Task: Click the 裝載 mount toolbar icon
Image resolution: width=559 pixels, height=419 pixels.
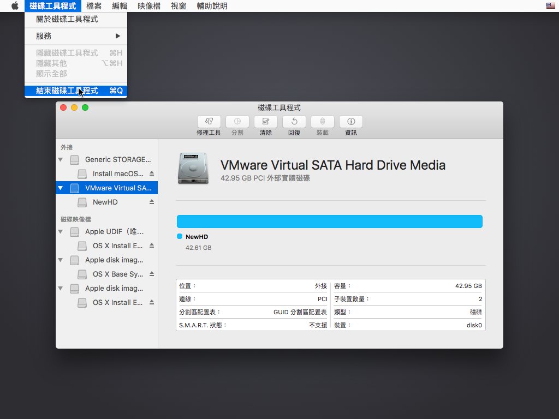Action: tap(322, 122)
